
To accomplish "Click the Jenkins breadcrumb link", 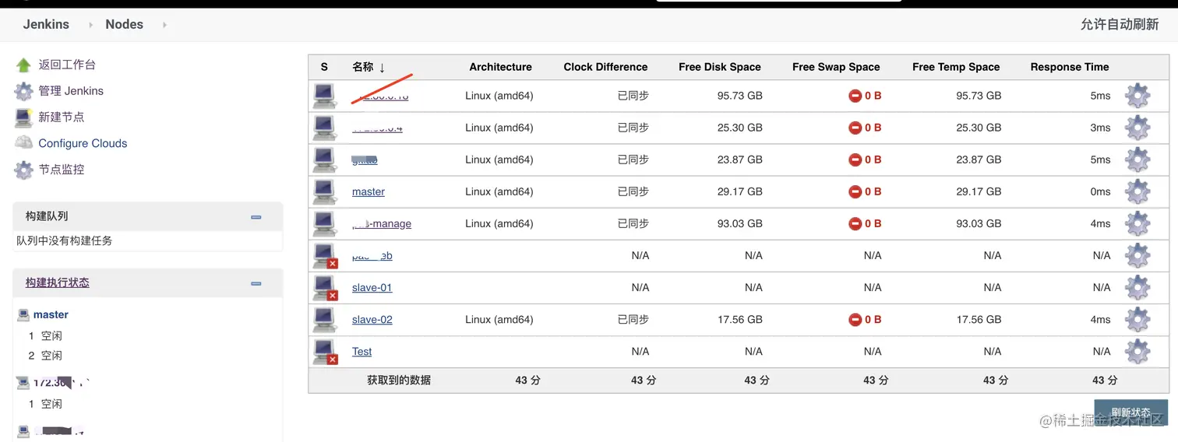I will pyautogui.click(x=46, y=24).
